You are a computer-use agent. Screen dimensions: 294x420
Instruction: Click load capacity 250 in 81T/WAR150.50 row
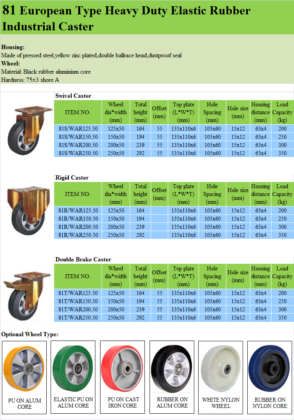tap(282, 301)
